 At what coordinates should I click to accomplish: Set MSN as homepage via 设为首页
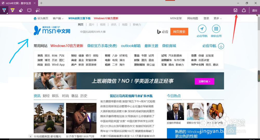(41, 18)
